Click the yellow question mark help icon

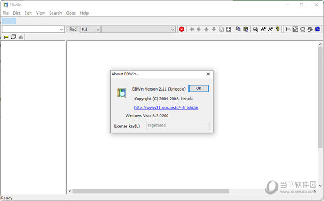278,29
